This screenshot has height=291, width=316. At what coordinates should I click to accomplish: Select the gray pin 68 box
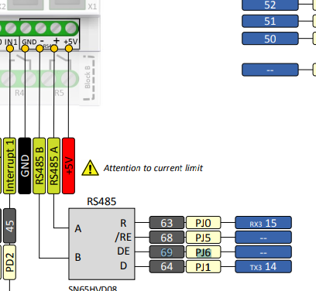point(167,238)
